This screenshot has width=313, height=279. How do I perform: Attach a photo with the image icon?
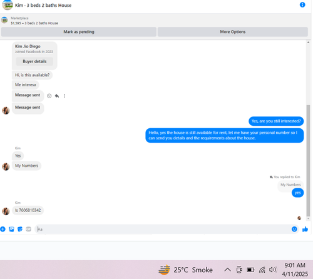(x=11, y=229)
